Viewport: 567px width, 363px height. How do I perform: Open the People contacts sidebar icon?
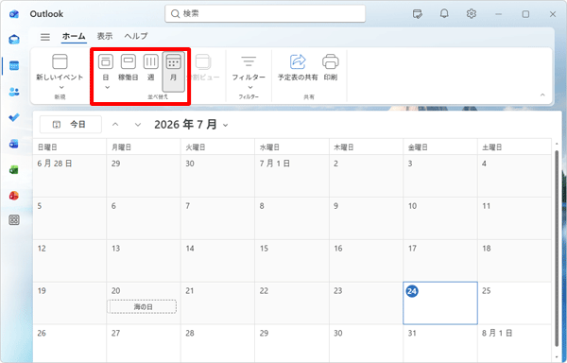14,92
